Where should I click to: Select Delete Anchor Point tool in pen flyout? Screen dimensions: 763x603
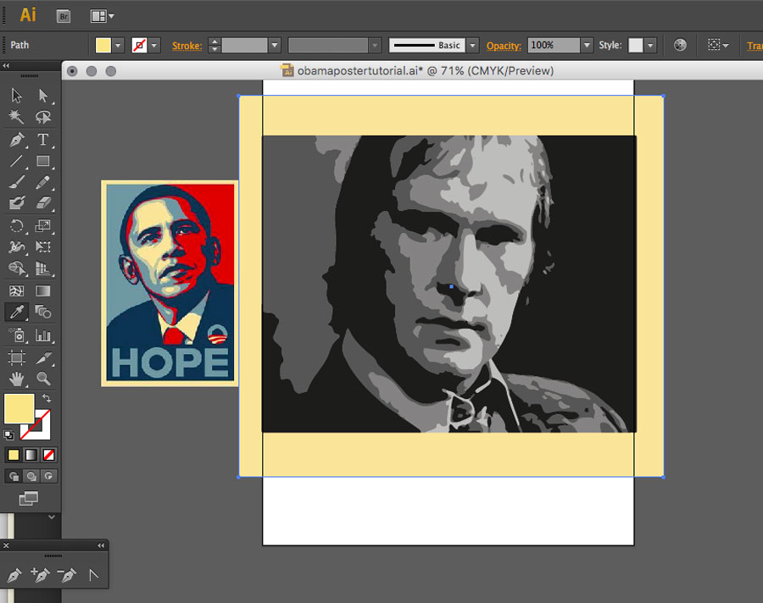point(67,575)
